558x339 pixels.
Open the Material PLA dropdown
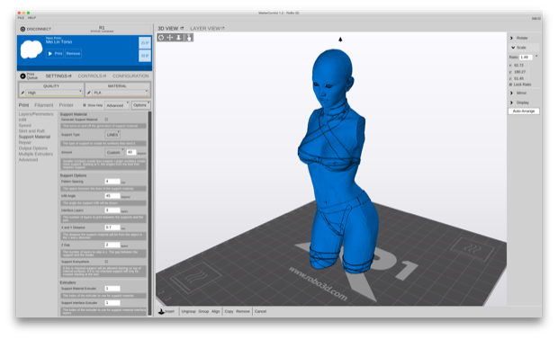click(x=121, y=93)
